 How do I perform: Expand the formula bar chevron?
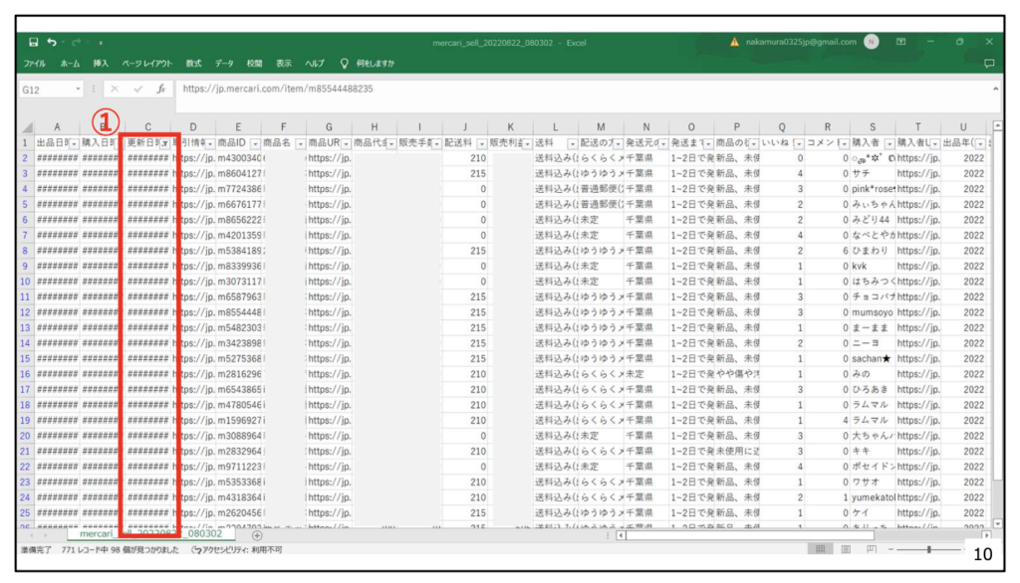coord(995,89)
